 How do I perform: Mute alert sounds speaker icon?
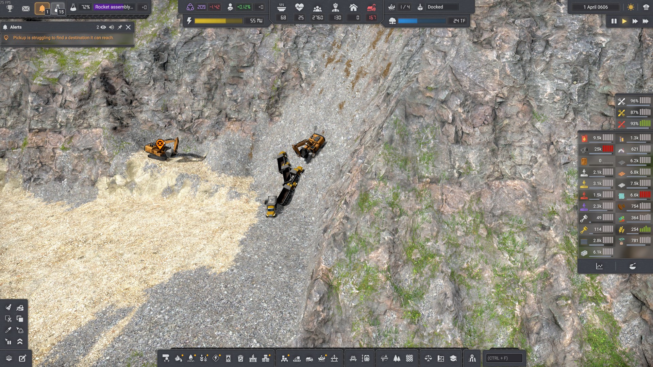112,27
